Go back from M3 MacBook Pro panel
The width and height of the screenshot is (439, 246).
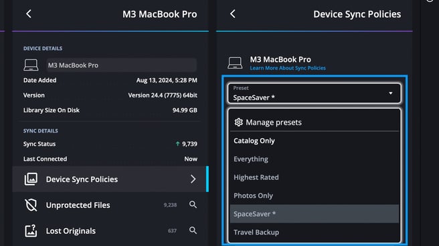tap(29, 13)
